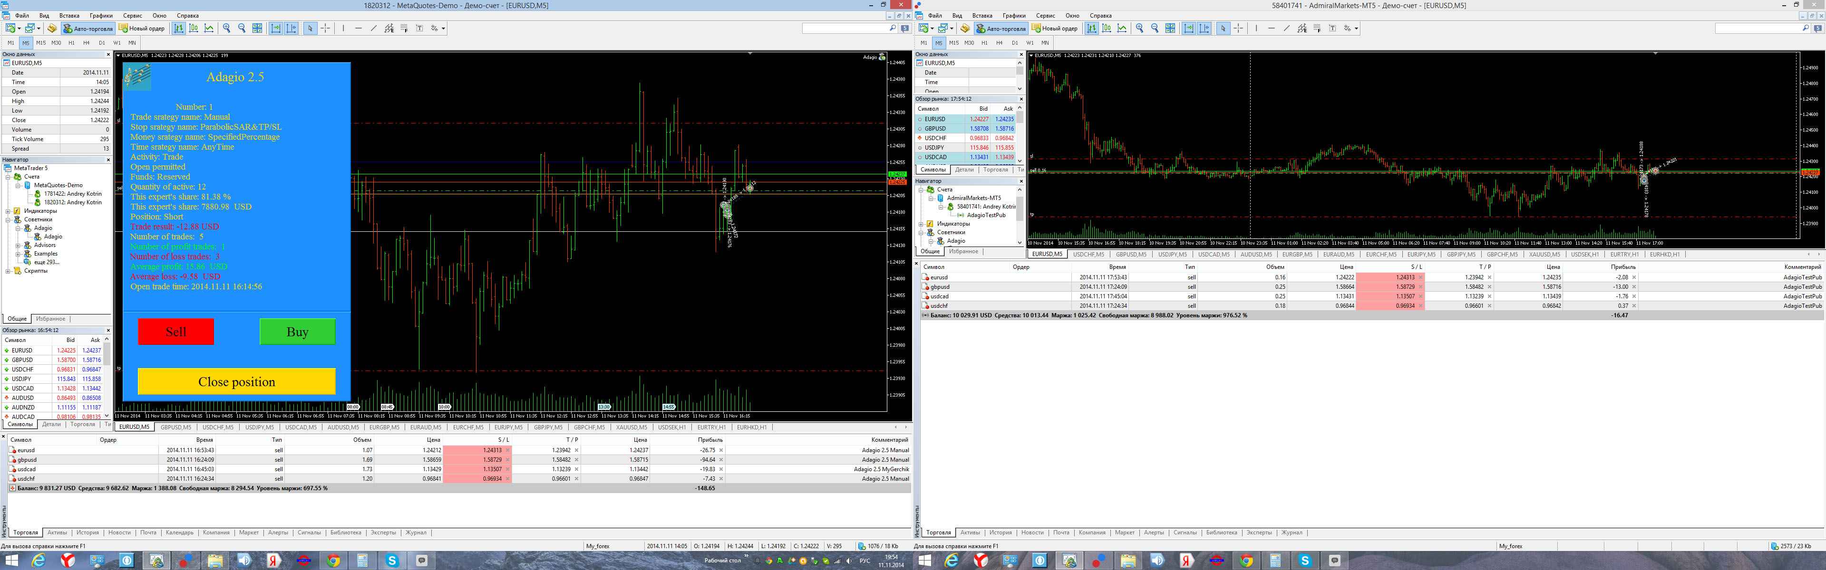
Task: Select equidistant channel tool in MetaQuotes-Demo window
Action: (389, 28)
